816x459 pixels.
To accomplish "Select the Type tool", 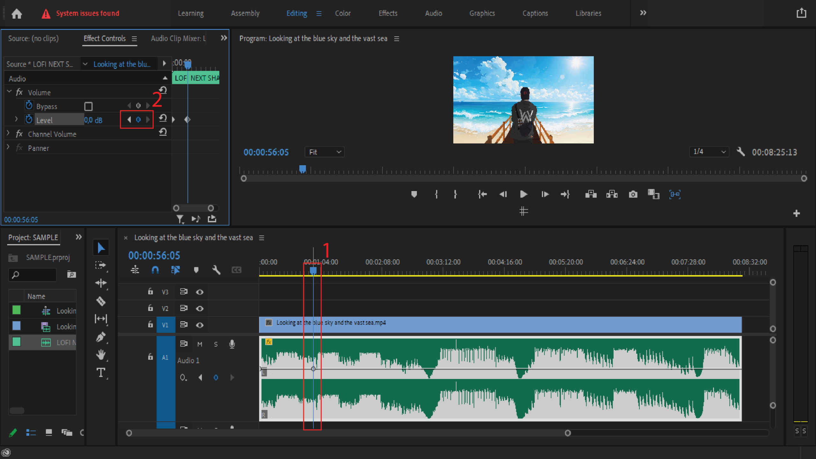I will point(101,372).
